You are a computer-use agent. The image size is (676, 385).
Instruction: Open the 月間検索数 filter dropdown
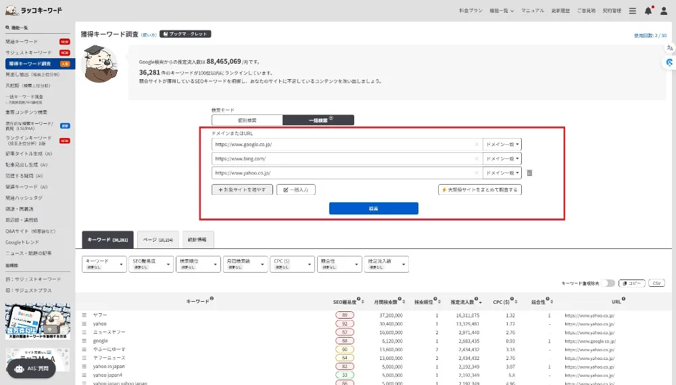point(245,264)
